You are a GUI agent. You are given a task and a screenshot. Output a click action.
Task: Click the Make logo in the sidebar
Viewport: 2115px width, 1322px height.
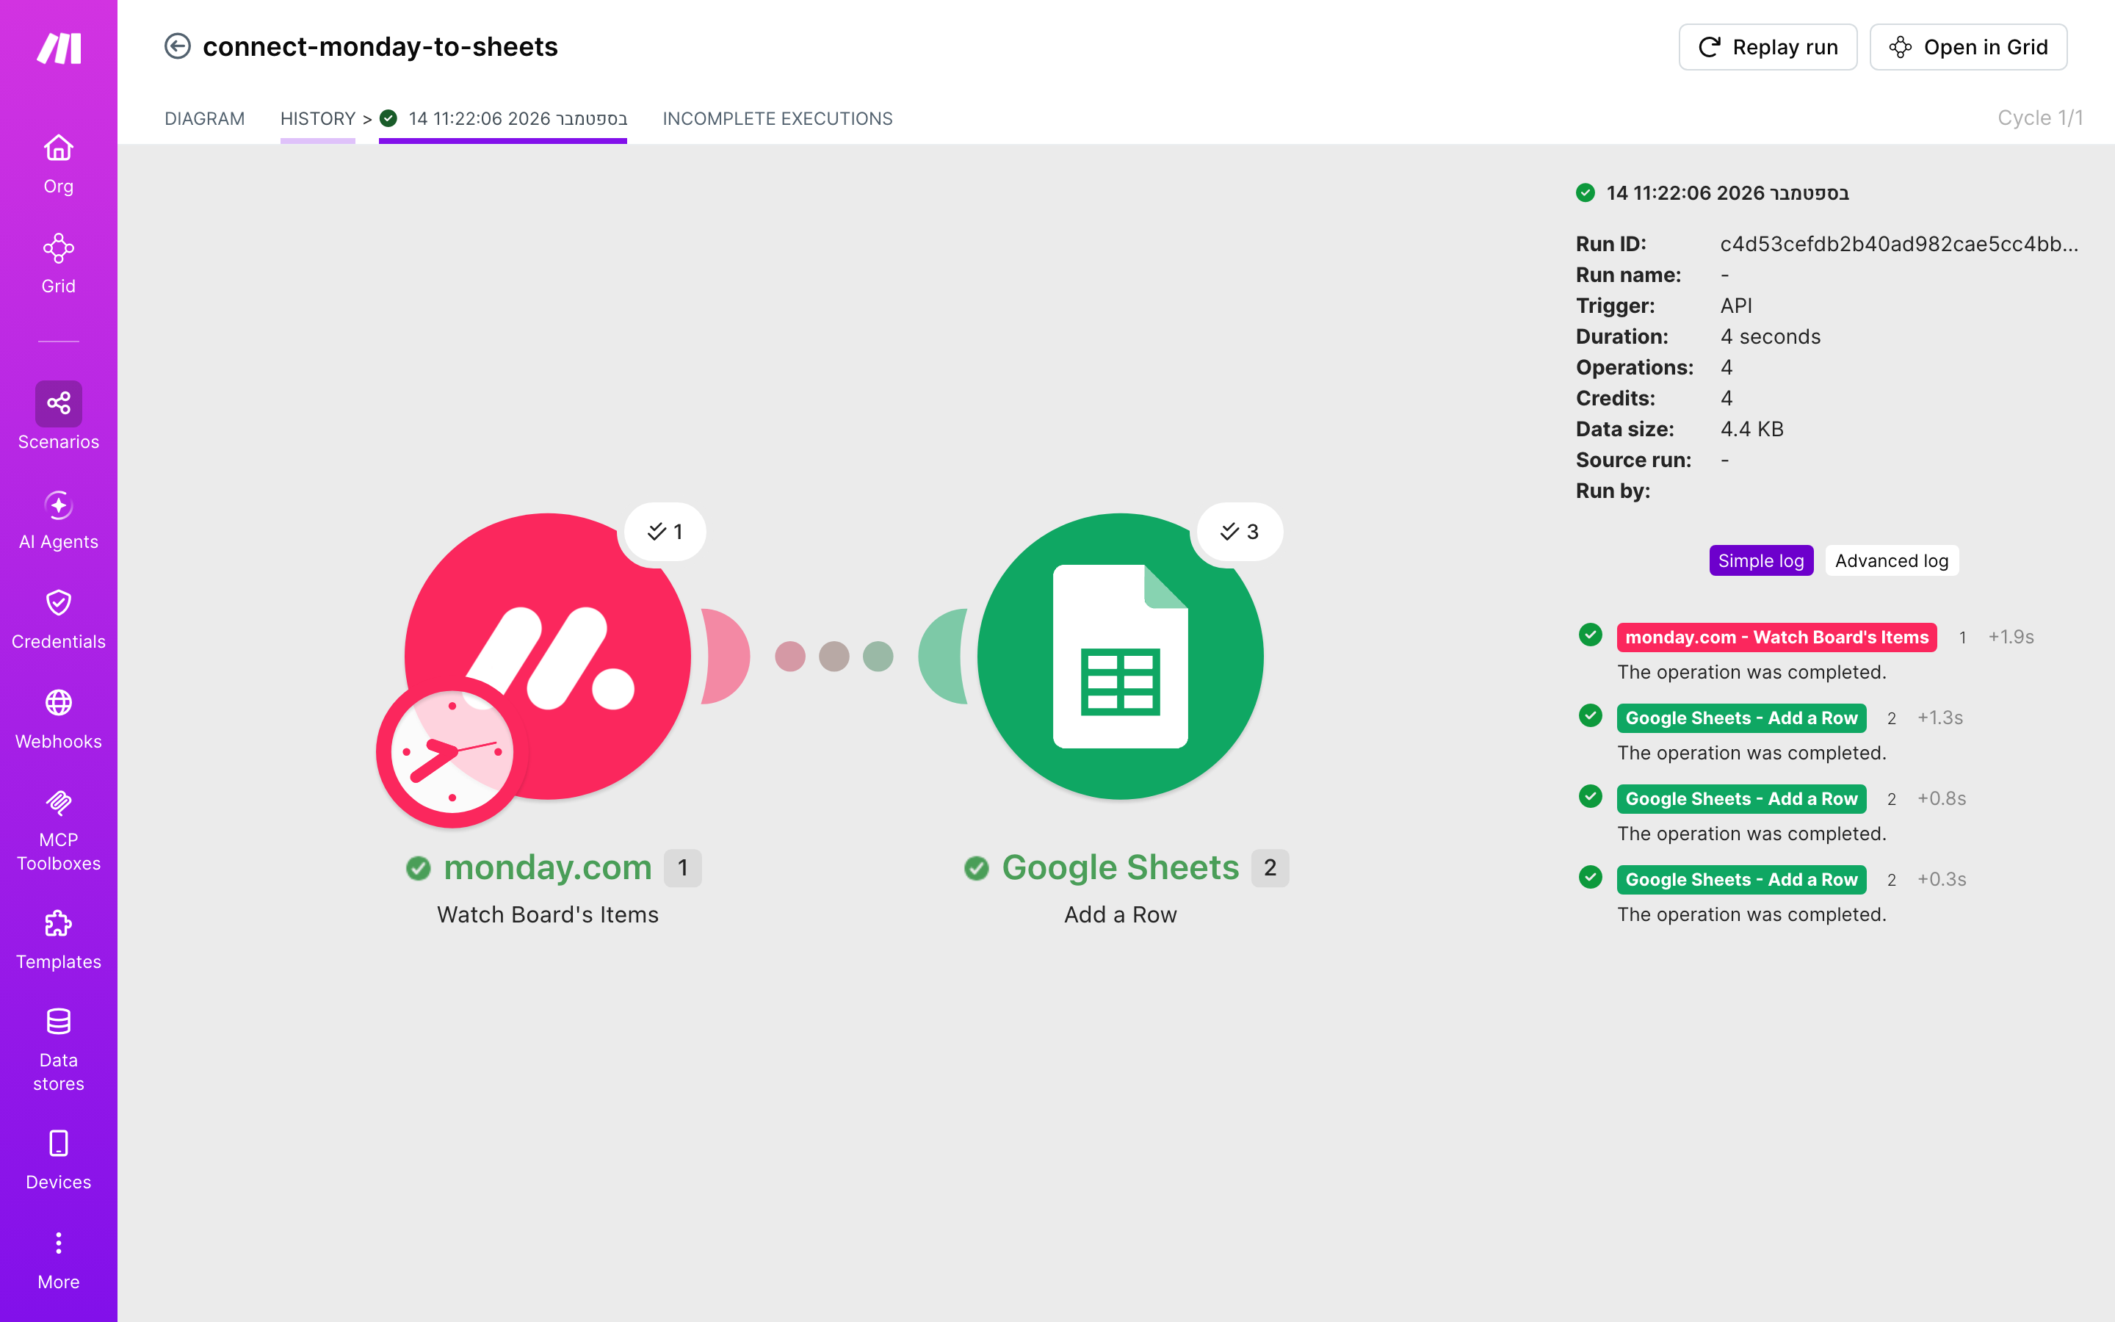(59, 48)
